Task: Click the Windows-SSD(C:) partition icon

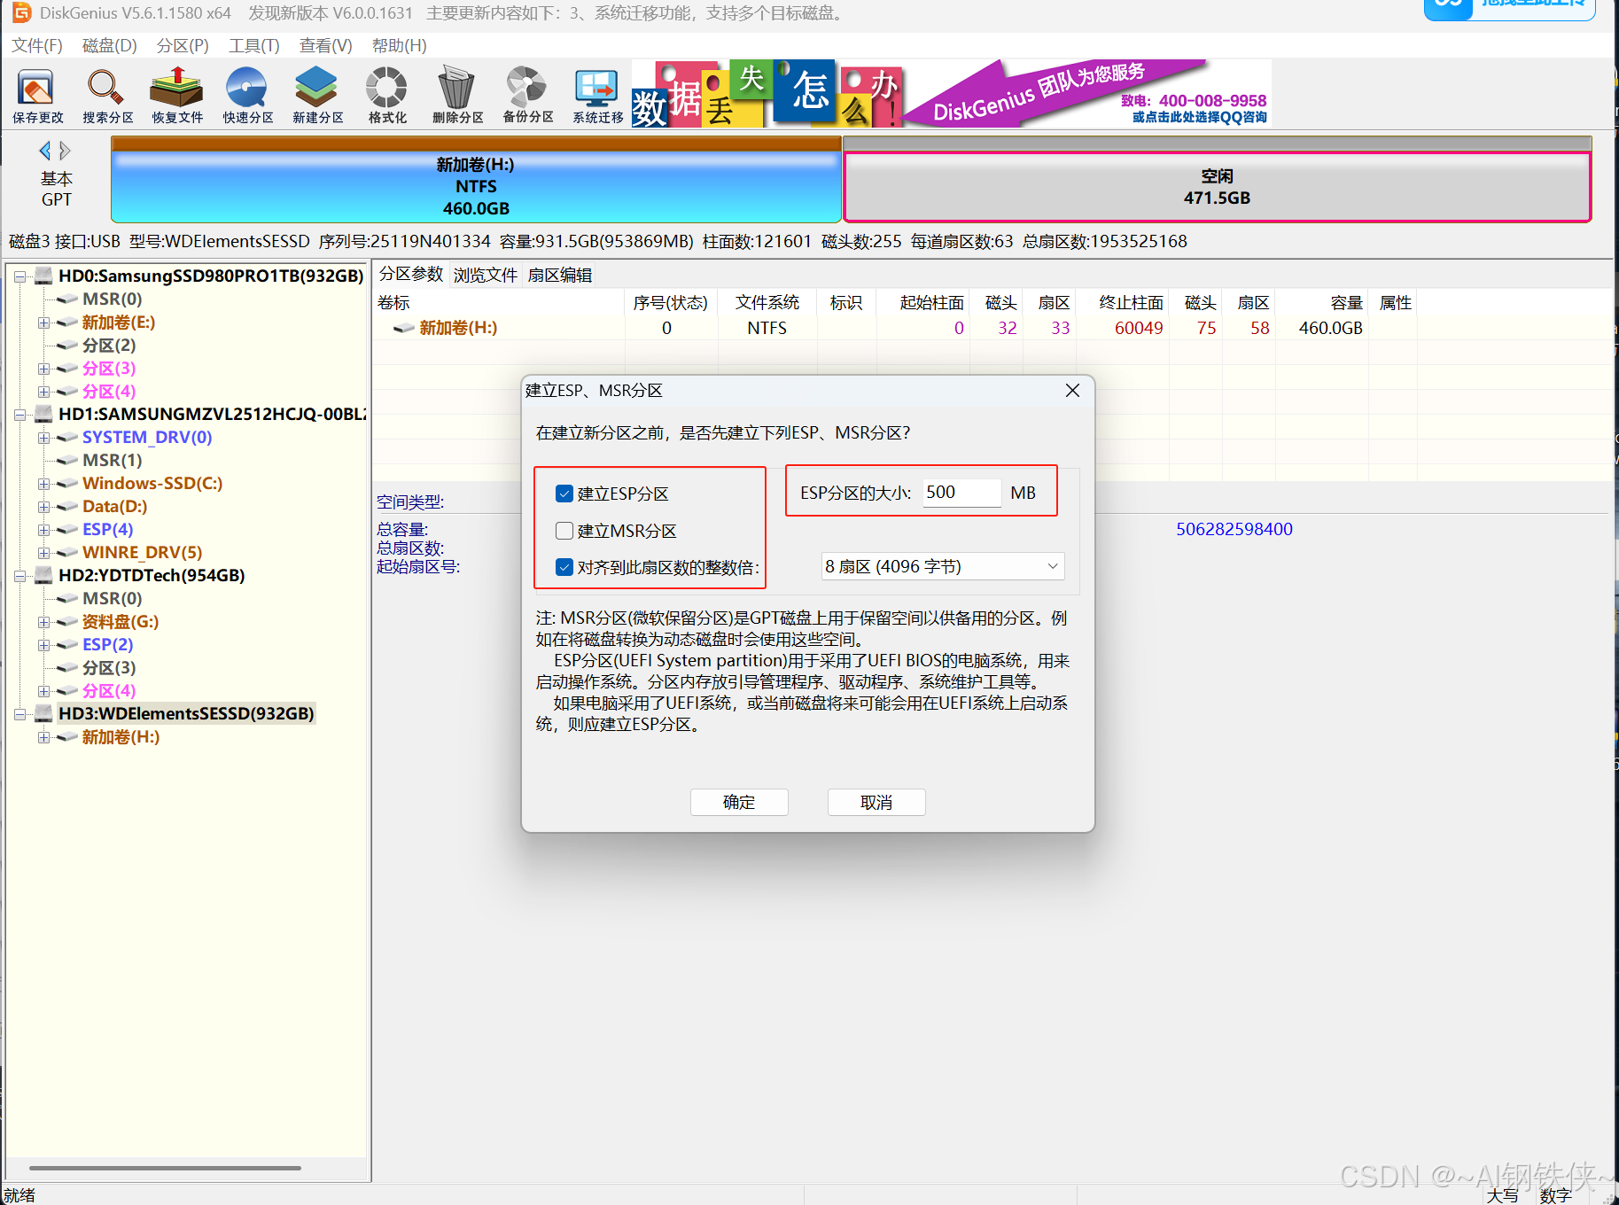Action: coord(67,484)
